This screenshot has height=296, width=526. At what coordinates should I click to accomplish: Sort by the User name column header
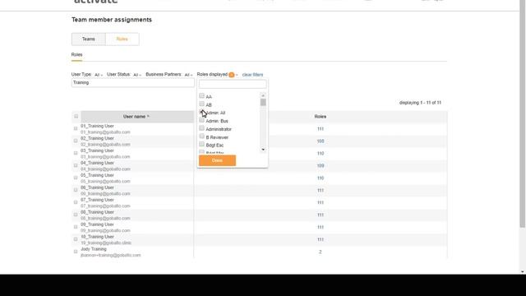click(x=137, y=117)
